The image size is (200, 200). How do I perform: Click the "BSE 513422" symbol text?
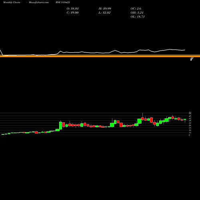[63, 2]
